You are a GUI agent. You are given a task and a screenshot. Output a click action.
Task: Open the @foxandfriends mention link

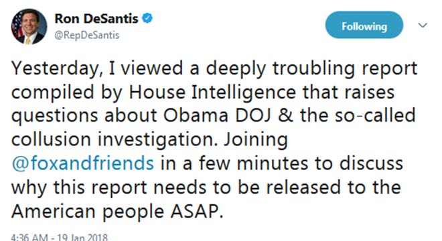click(x=82, y=163)
